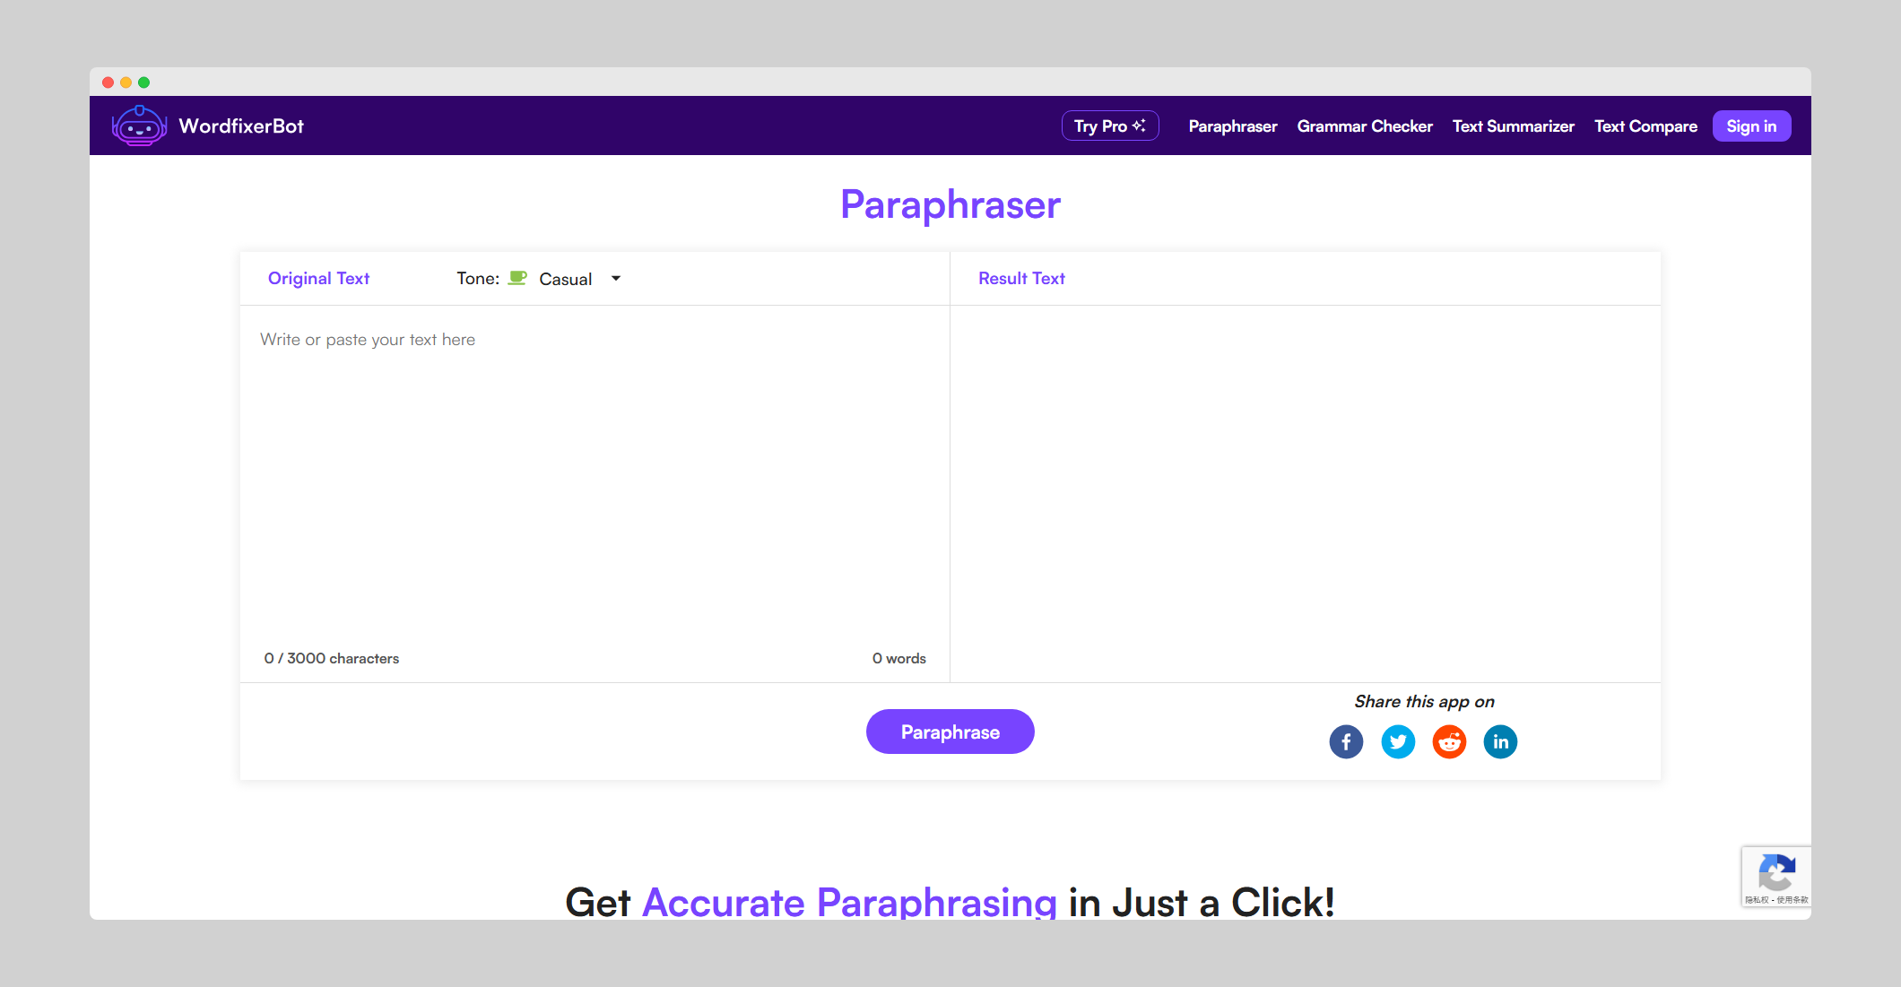
Task: Open the Paraphraser nav menu item
Action: click(1232, 126)
